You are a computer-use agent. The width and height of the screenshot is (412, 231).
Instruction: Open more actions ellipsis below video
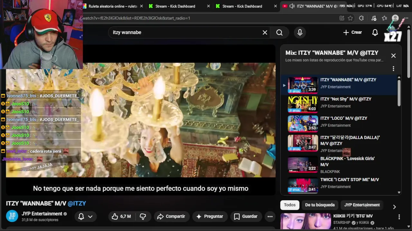click(x=270, y=217)
